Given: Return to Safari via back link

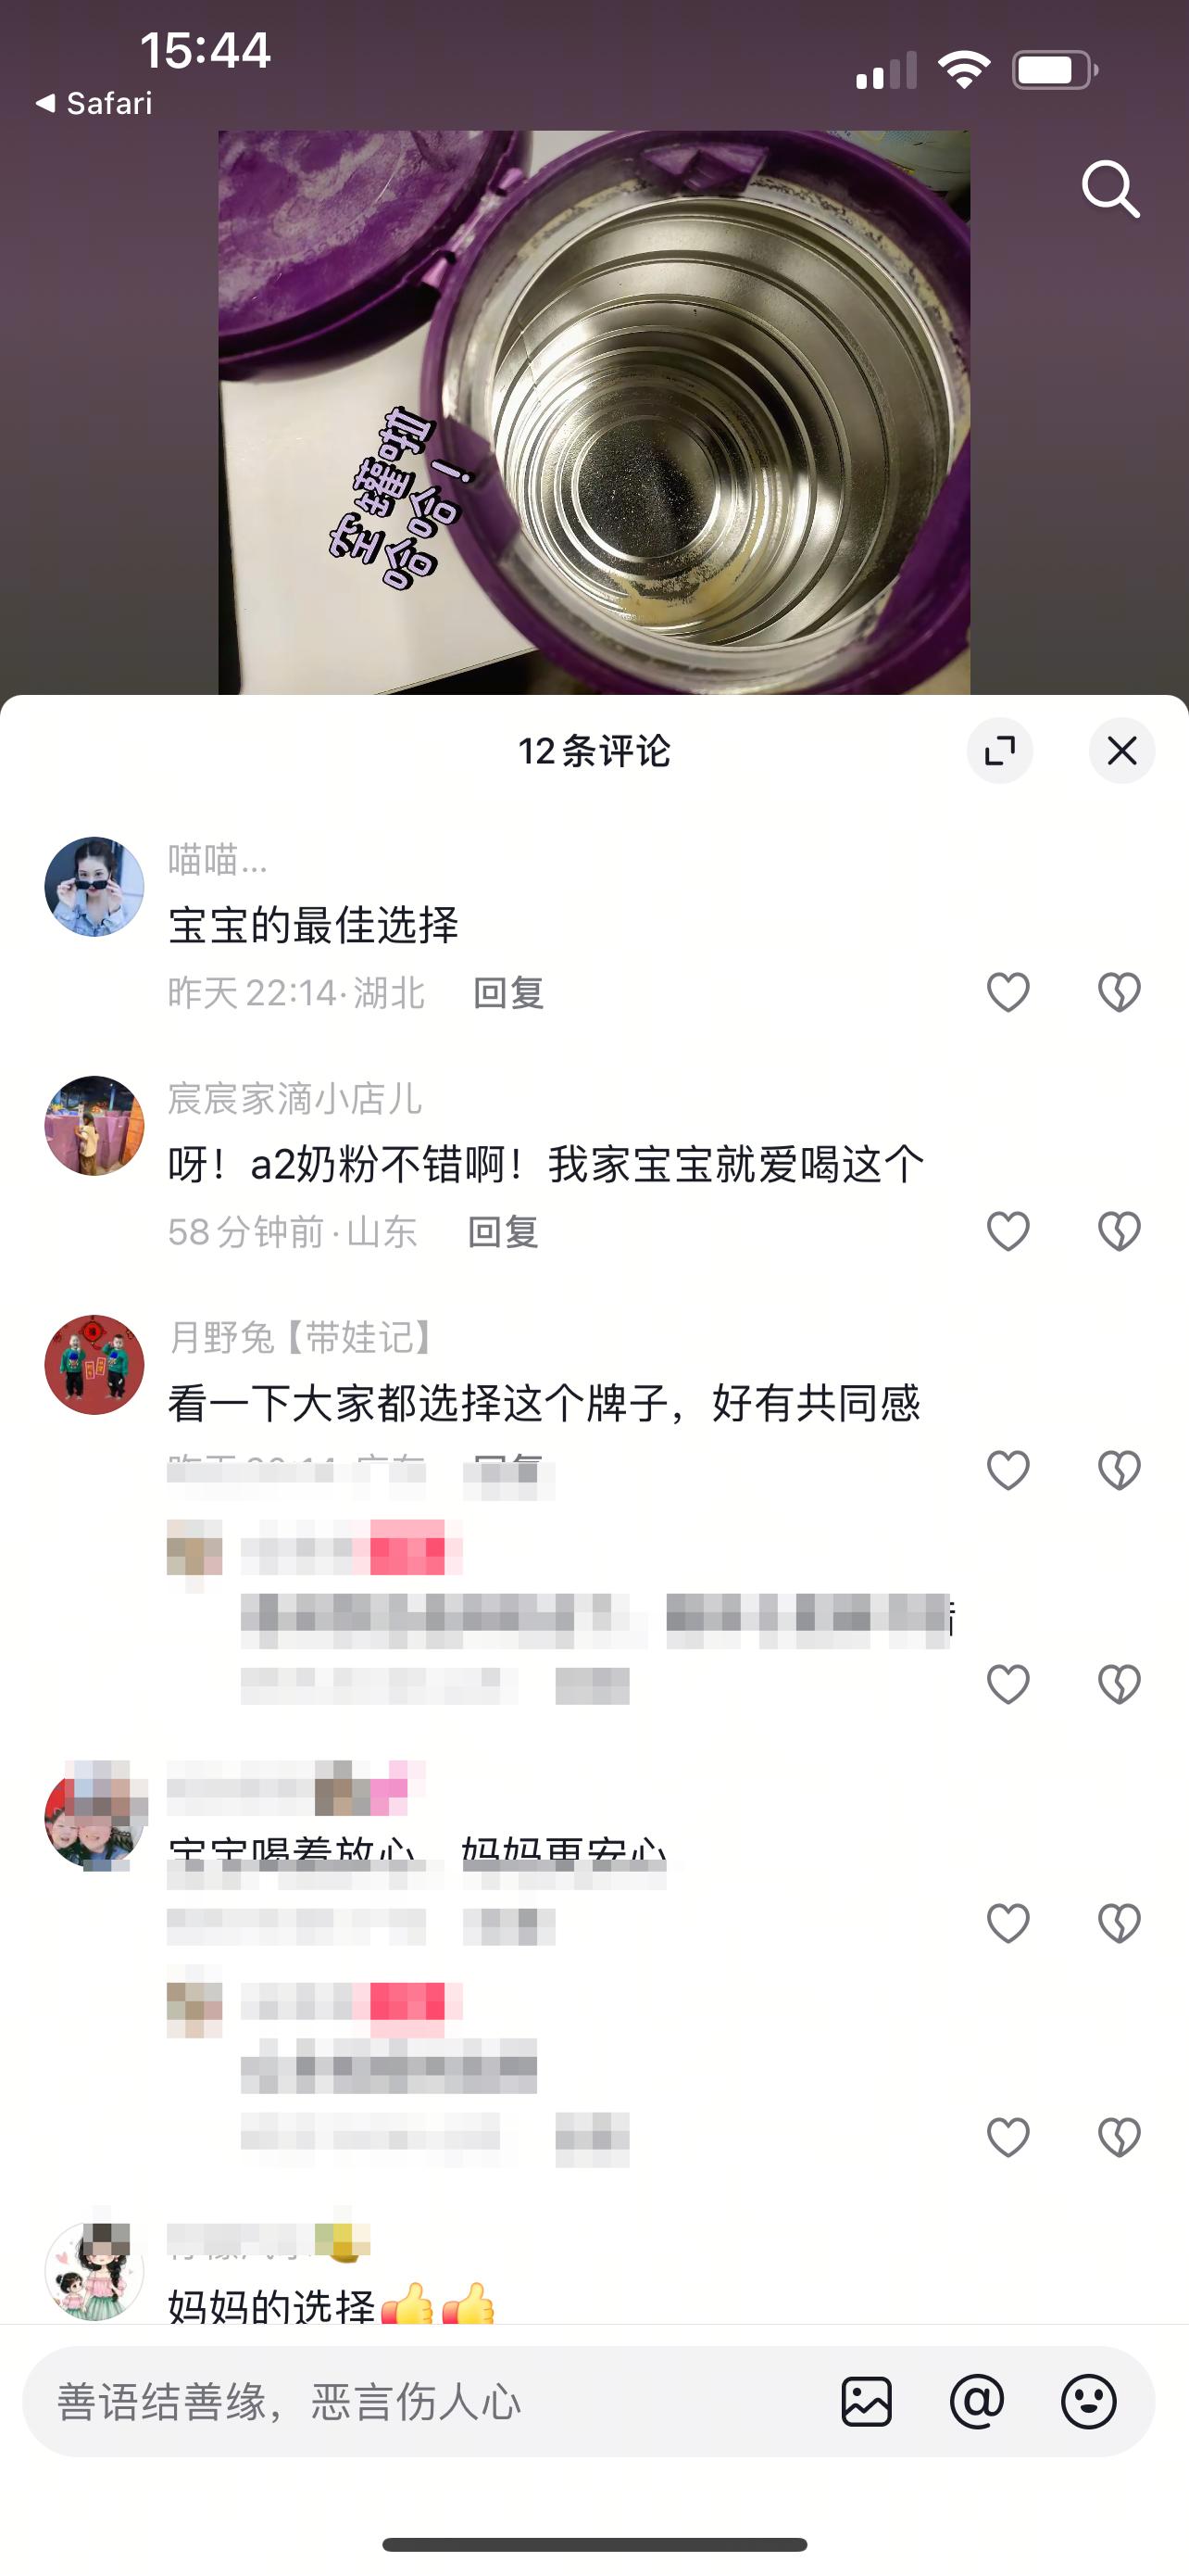Looking at the screenshot, I should point(94,103).
